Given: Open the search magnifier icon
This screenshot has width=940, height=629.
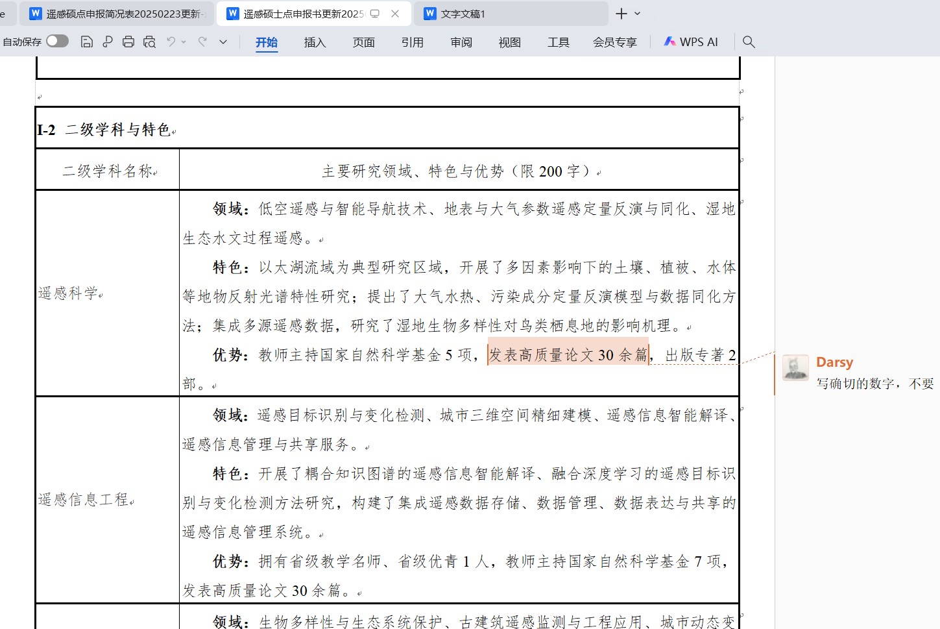Looking at the screenshot, I should (x=749, y=42).
